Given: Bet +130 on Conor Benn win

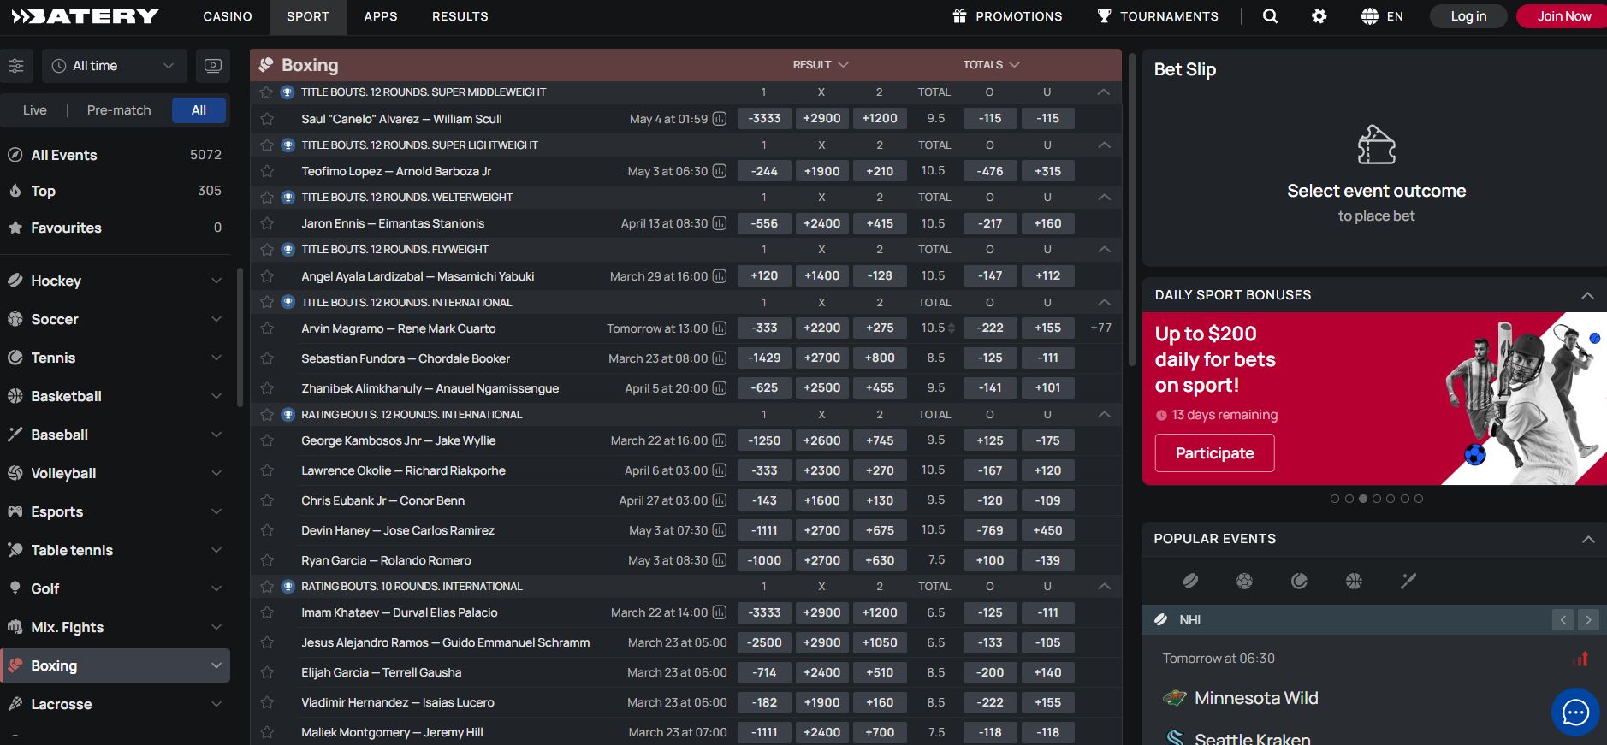Looking at the screenshot, I should coord(880,500).
